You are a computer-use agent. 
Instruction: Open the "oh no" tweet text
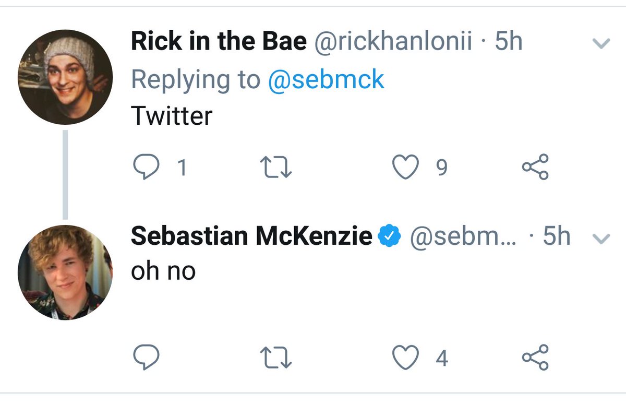[163, 270]
